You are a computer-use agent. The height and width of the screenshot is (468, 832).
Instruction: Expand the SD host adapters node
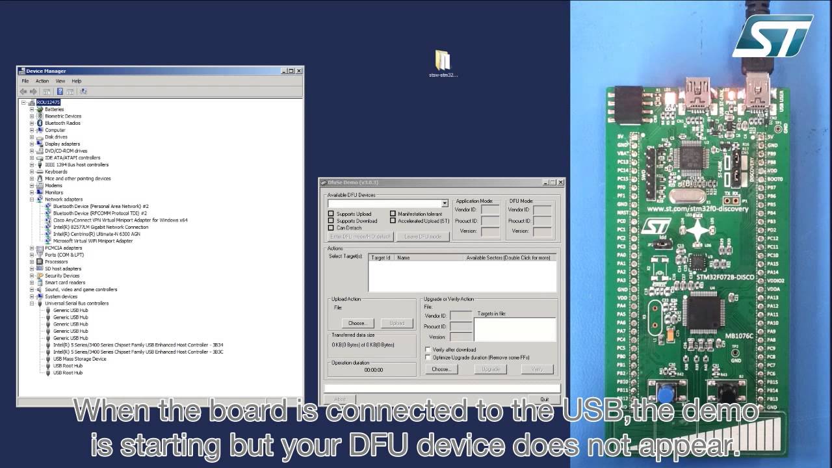32,268
